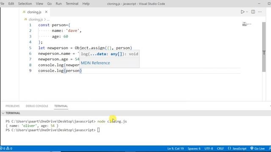
Task: Select the TERMINAL panel tab
Action: point(61,106)
